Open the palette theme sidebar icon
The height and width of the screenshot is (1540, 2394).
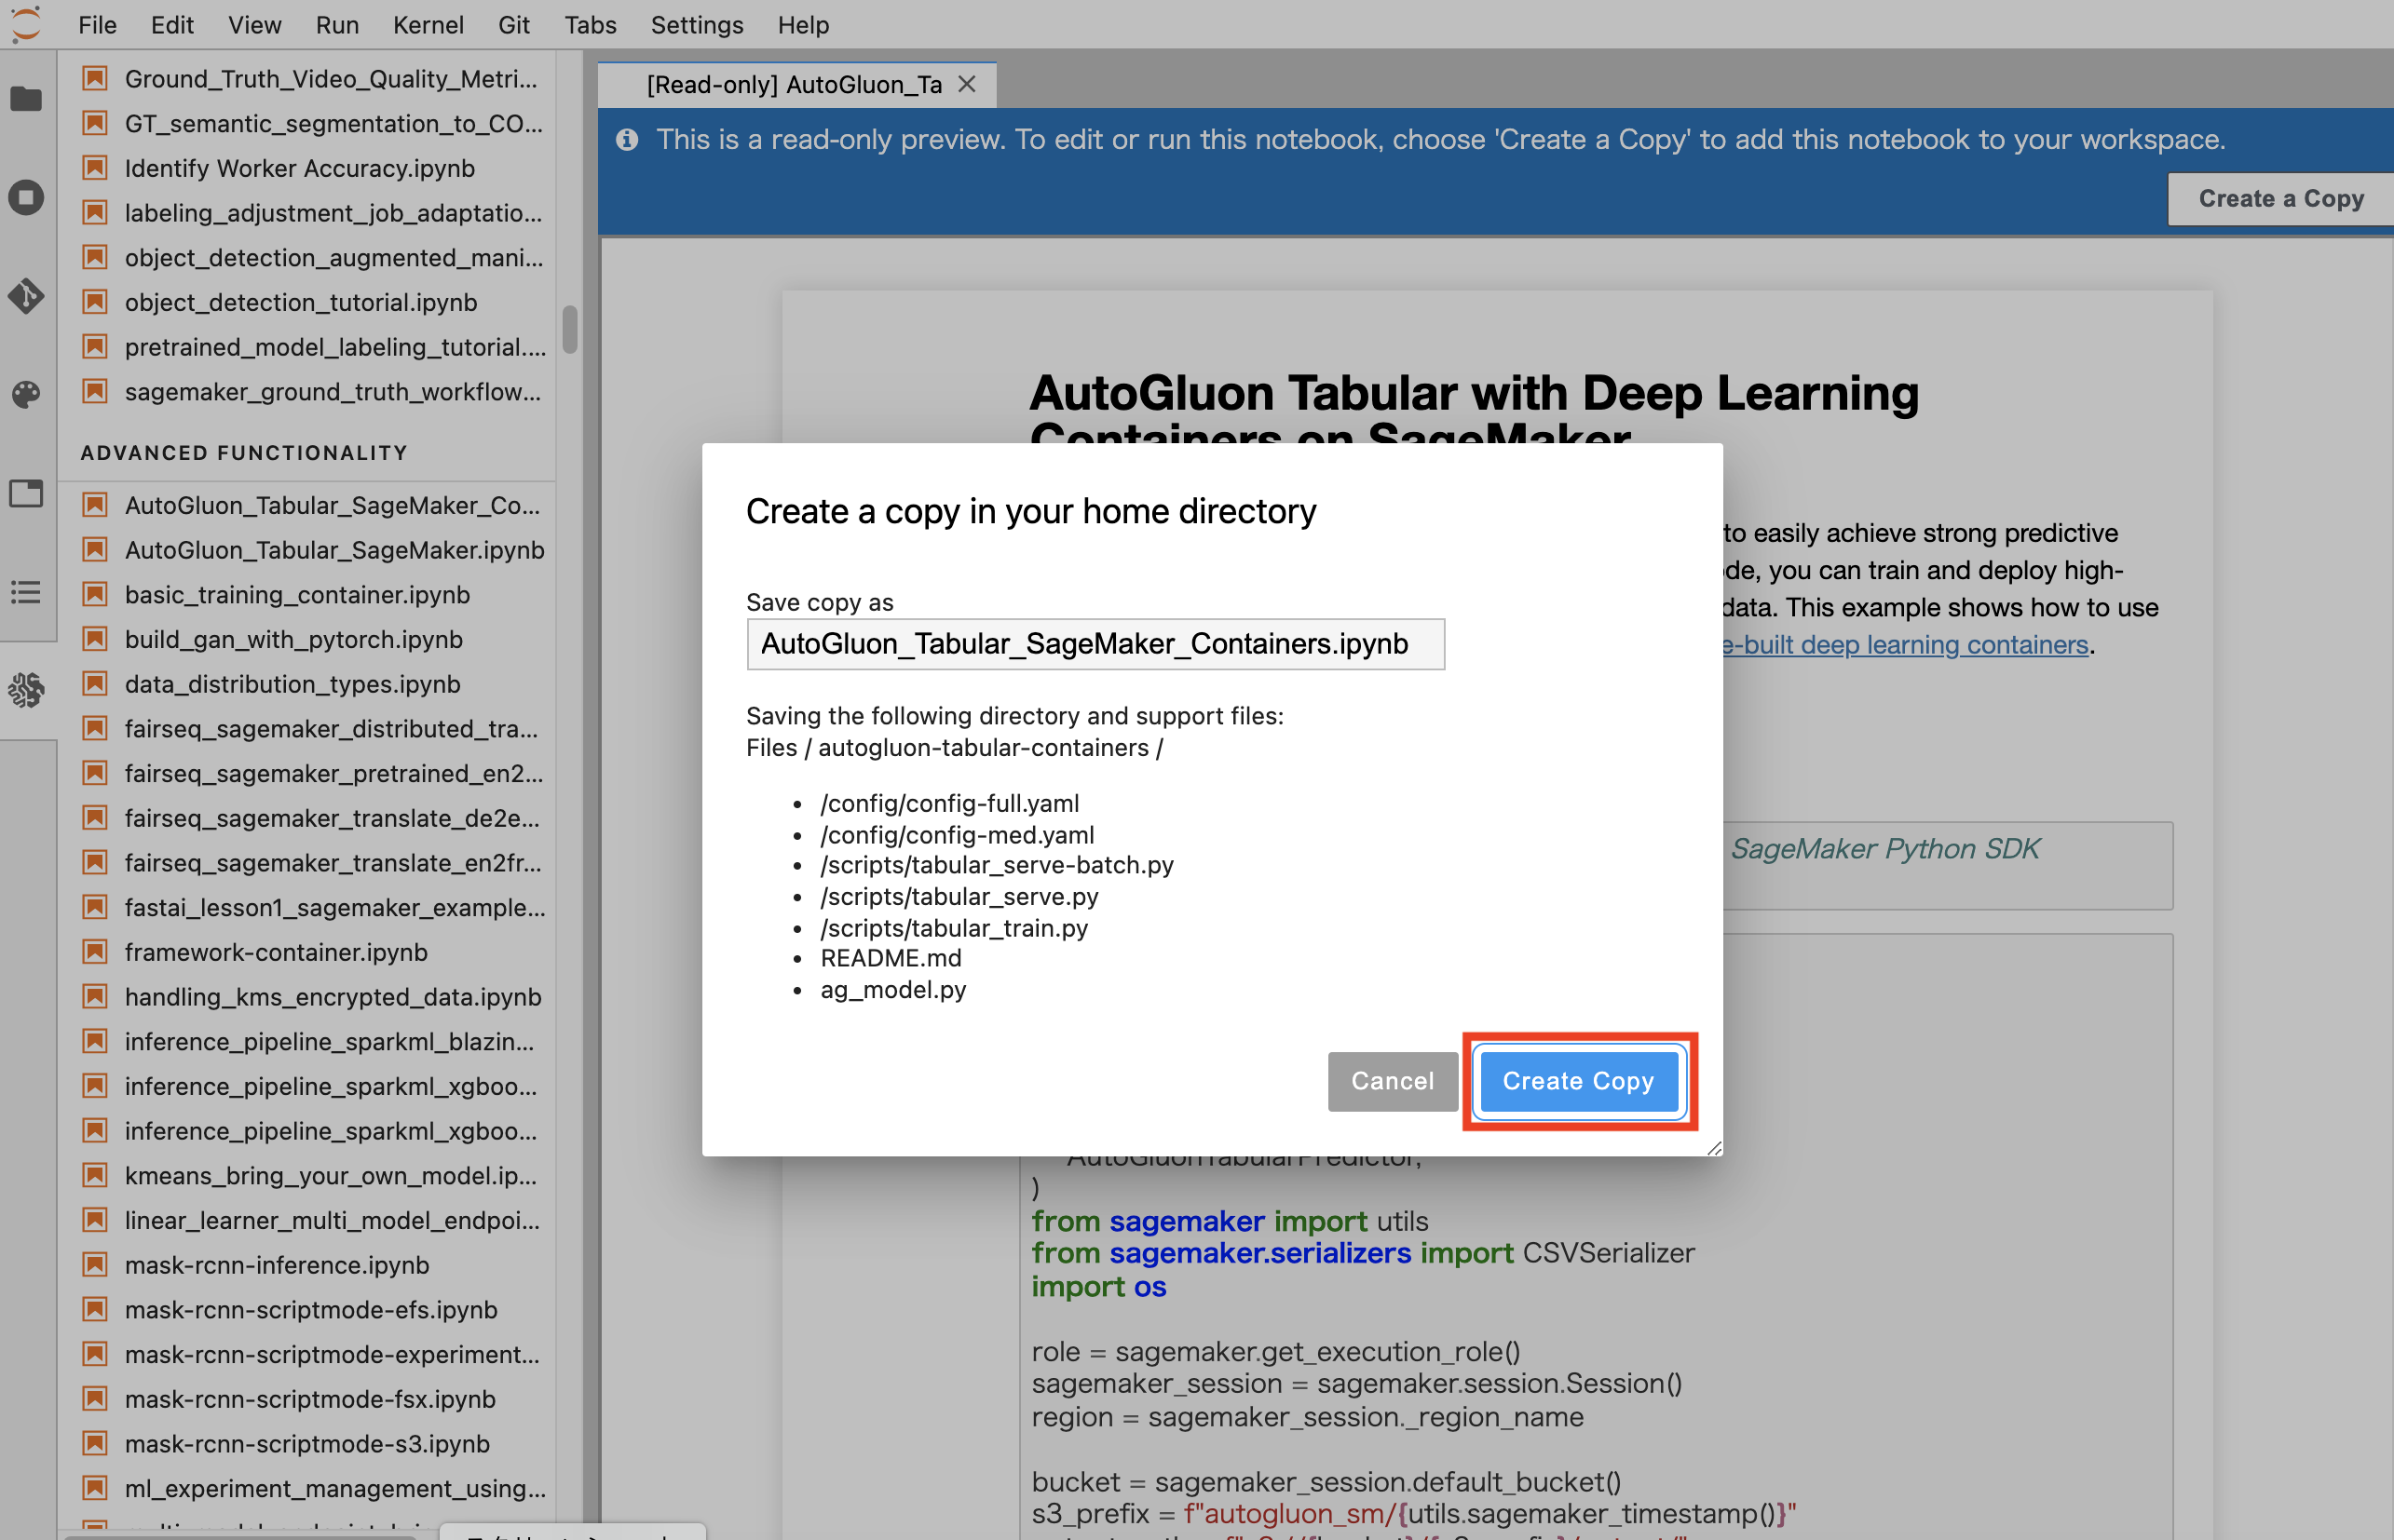tap(26, 394)
